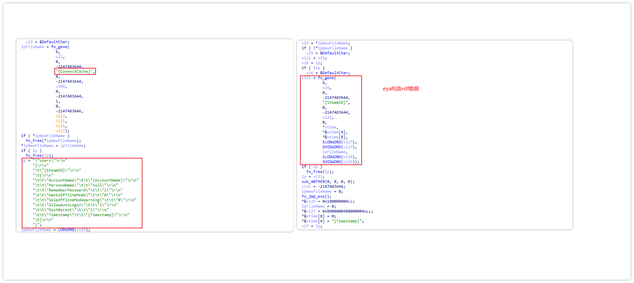Click the fn_free(*lpNewFileName) call

point(53,141)
